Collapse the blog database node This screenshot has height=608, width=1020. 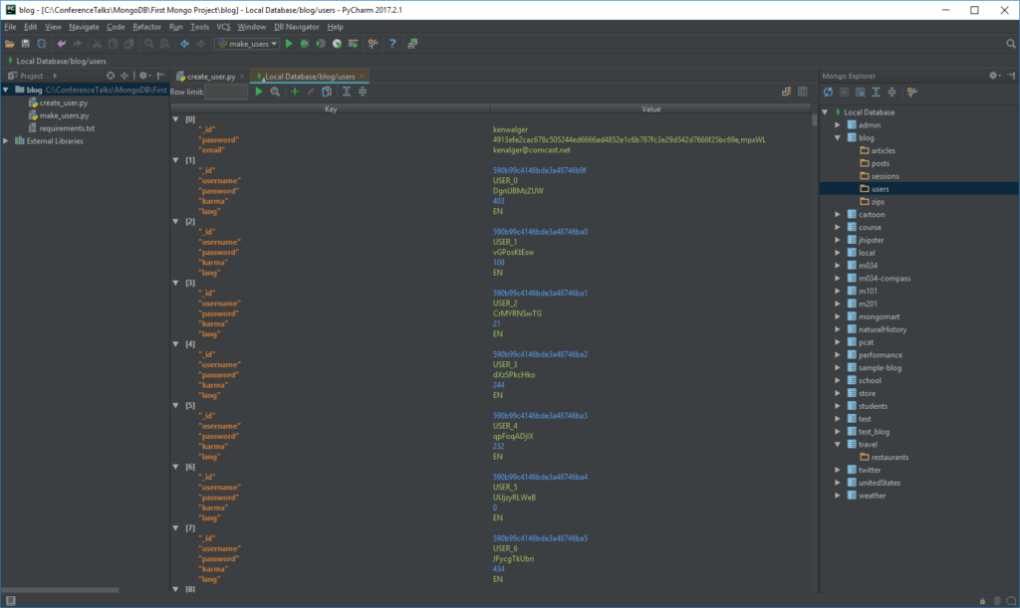[x=838, y=137]
